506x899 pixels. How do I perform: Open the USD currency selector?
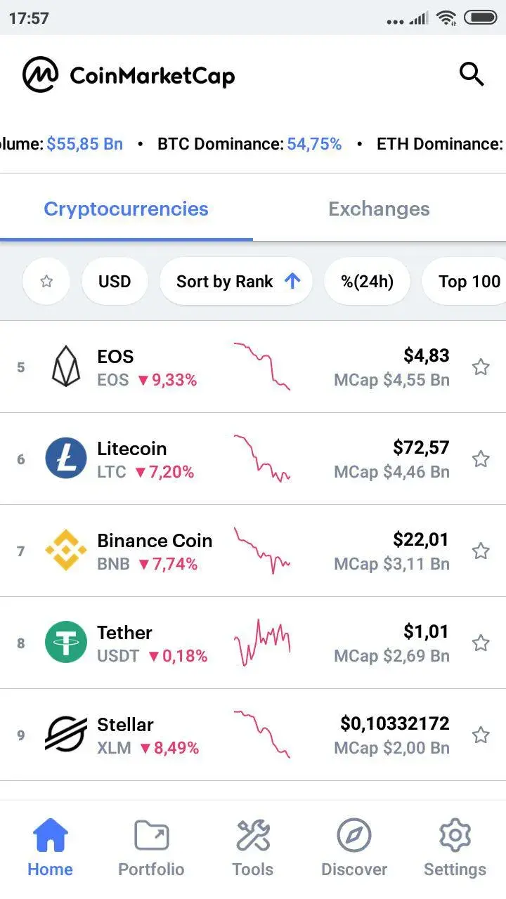coord(115,282)
